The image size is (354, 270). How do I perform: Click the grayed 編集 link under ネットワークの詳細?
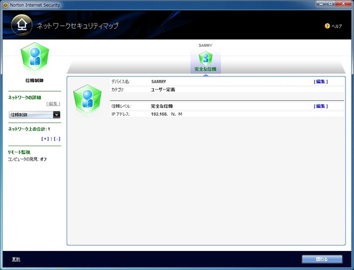[53, 103]
